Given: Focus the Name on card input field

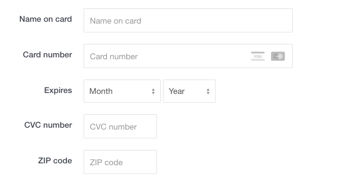Looking at the screenshot, I should tap(188, 20).
